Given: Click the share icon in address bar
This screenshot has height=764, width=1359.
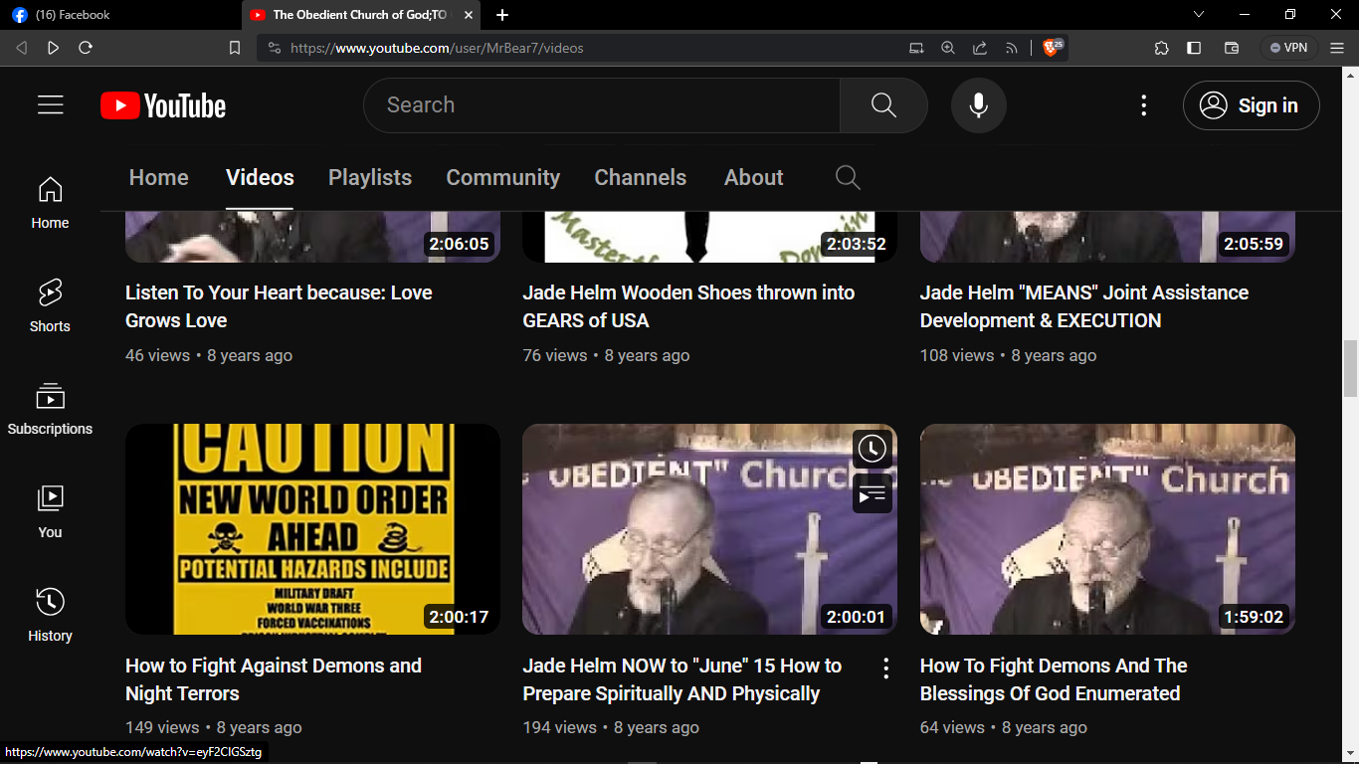Looking at the screenshot, I should click(980, 48).
